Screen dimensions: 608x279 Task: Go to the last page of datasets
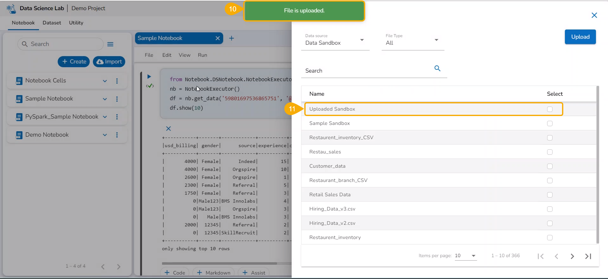588,256
